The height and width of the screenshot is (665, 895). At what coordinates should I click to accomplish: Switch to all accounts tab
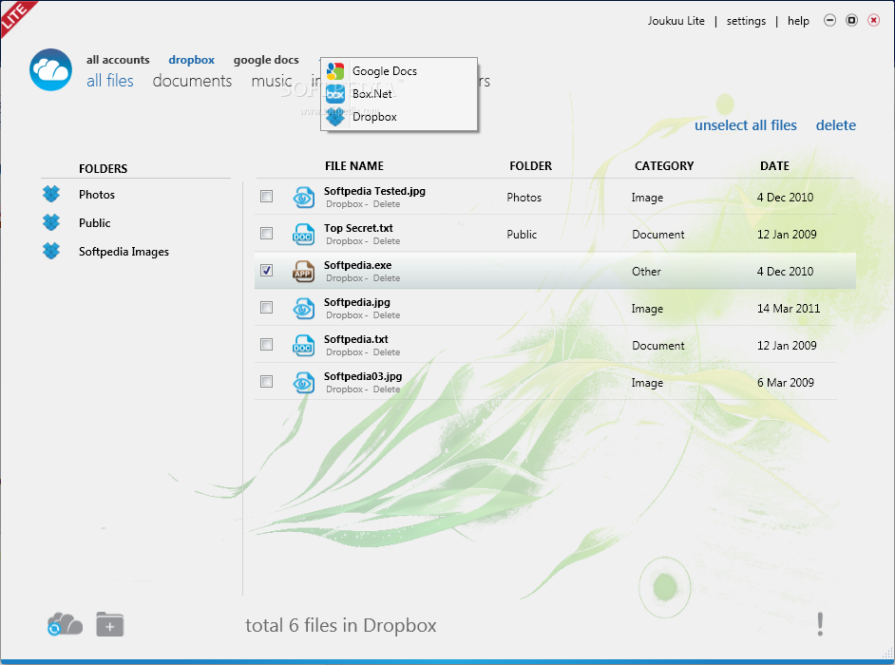coord(118,59)
